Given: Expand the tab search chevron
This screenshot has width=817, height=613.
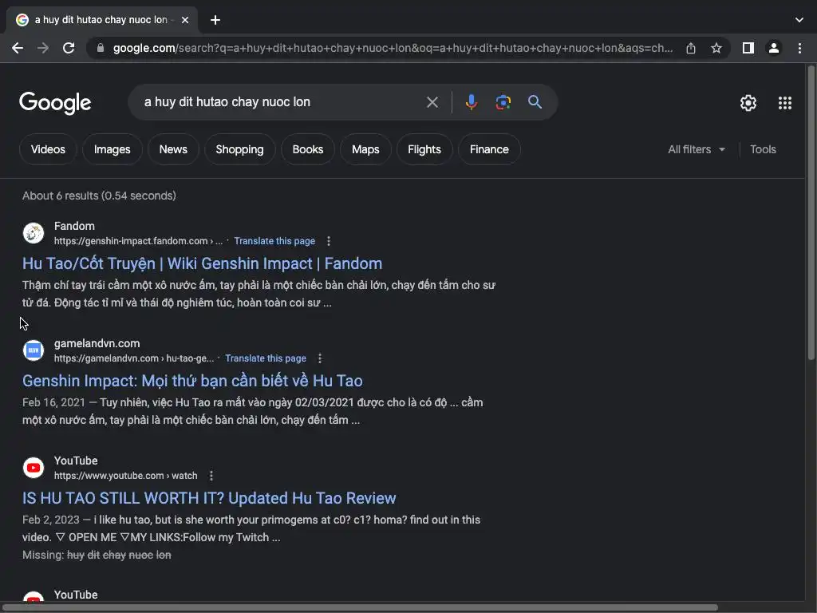Looking at the screenshot, I should coord(799,20).
